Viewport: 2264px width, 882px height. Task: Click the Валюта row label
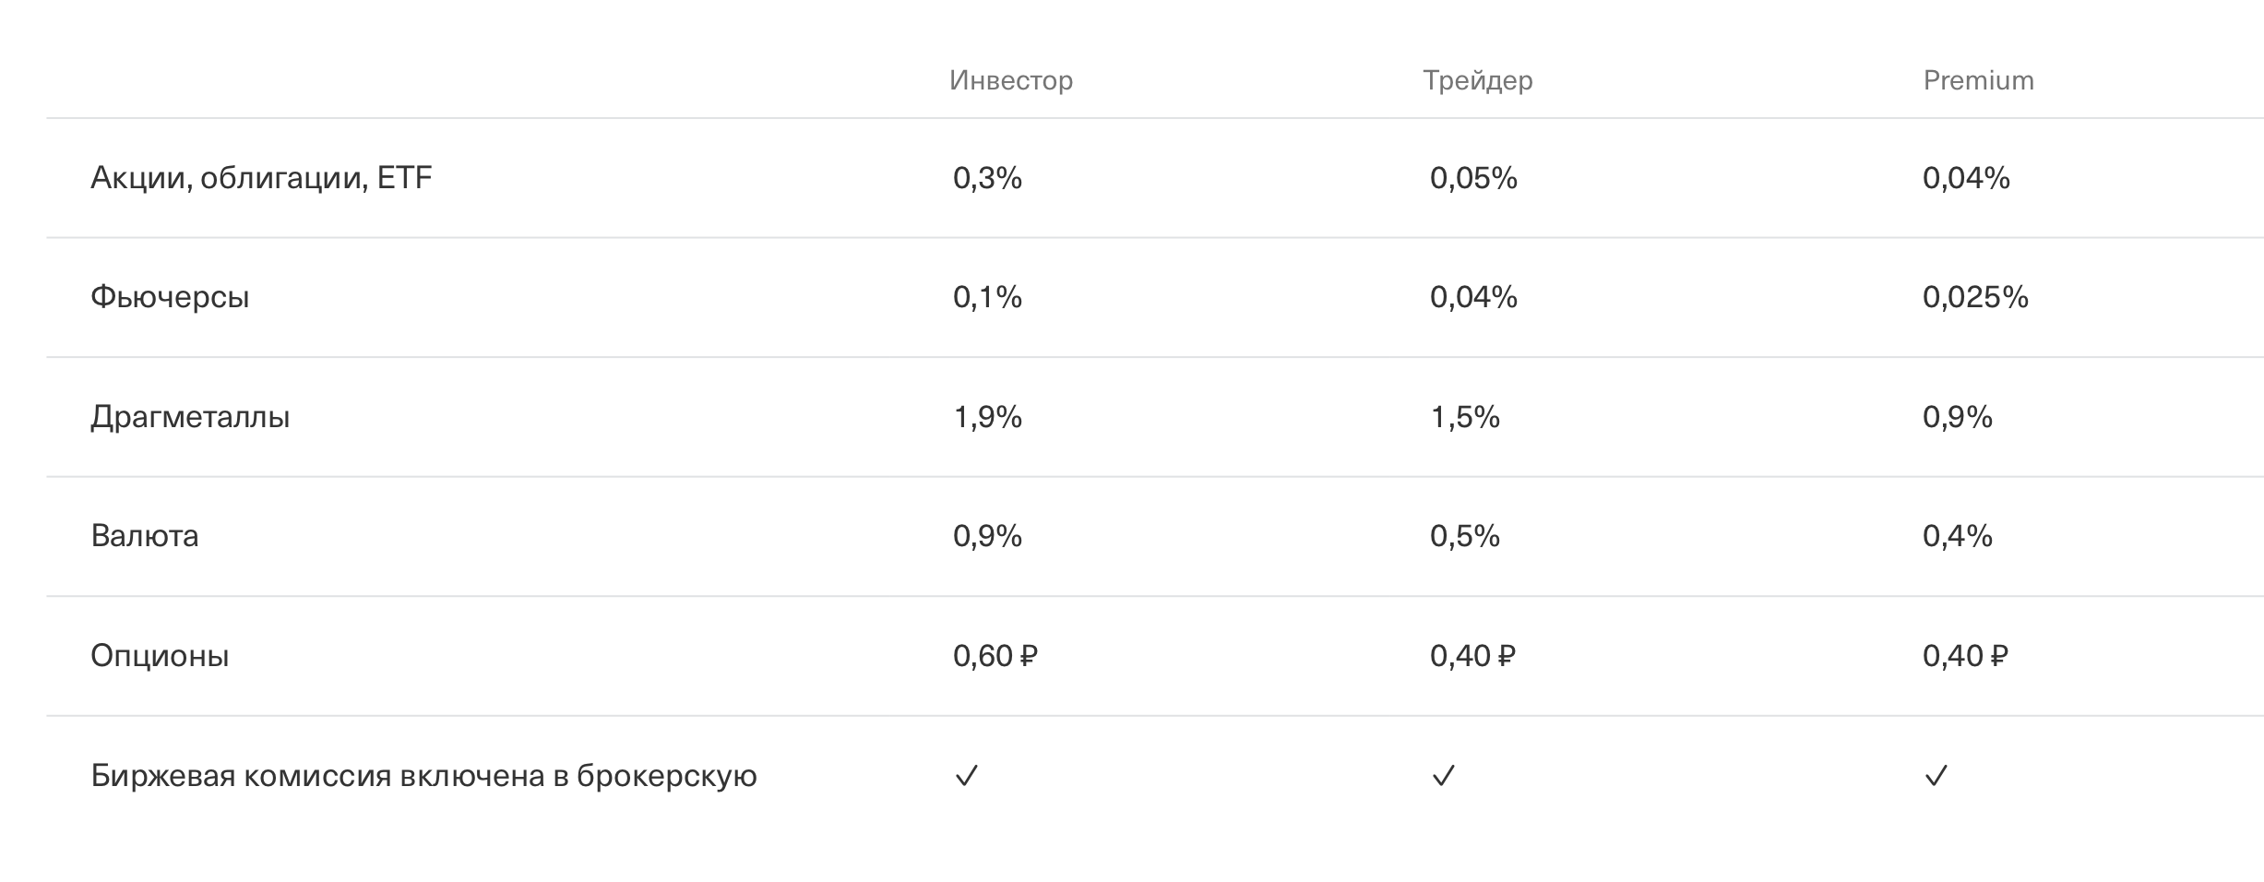pyautogui.click(x=145, y=536)
